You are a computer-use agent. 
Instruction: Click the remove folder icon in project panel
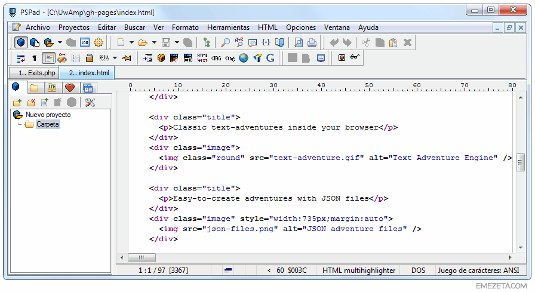click(32, 102)
